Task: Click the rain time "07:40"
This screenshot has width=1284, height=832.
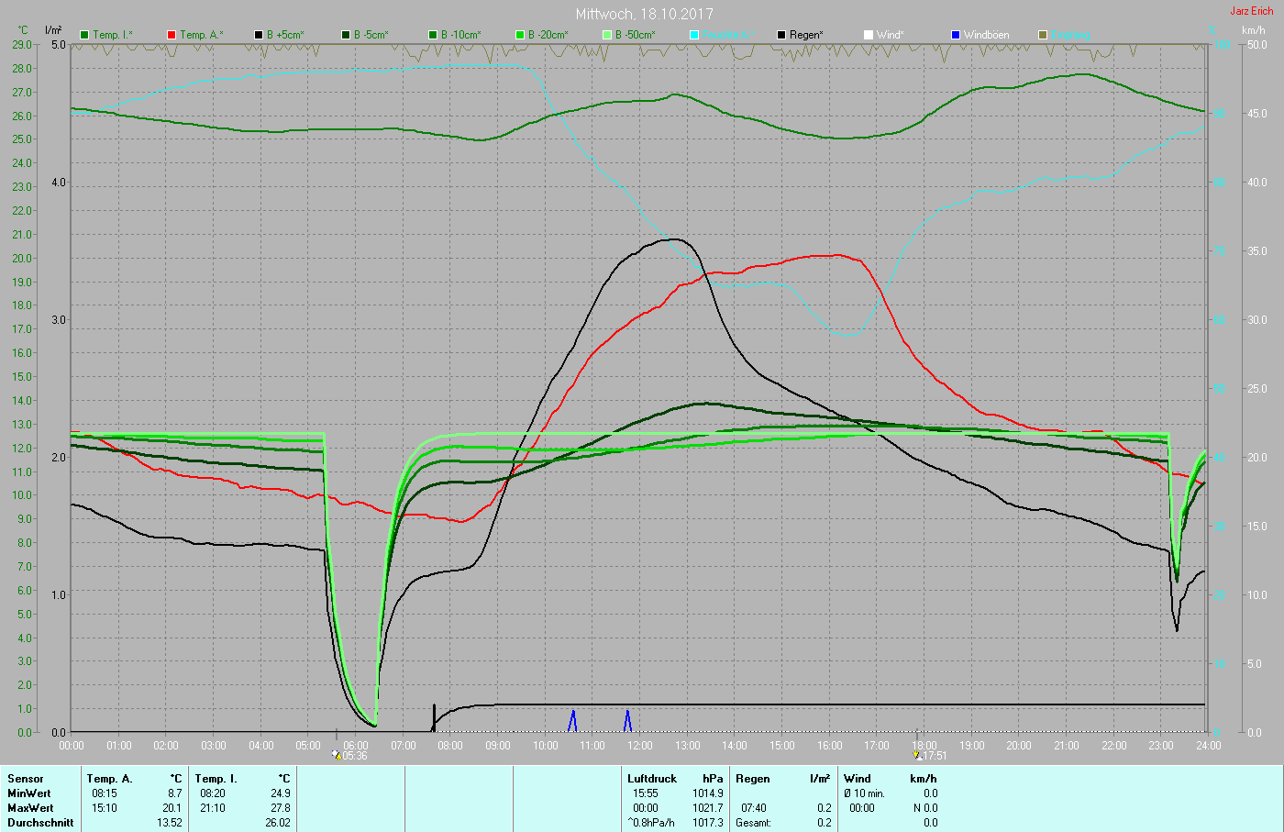Action: point(753,808)
